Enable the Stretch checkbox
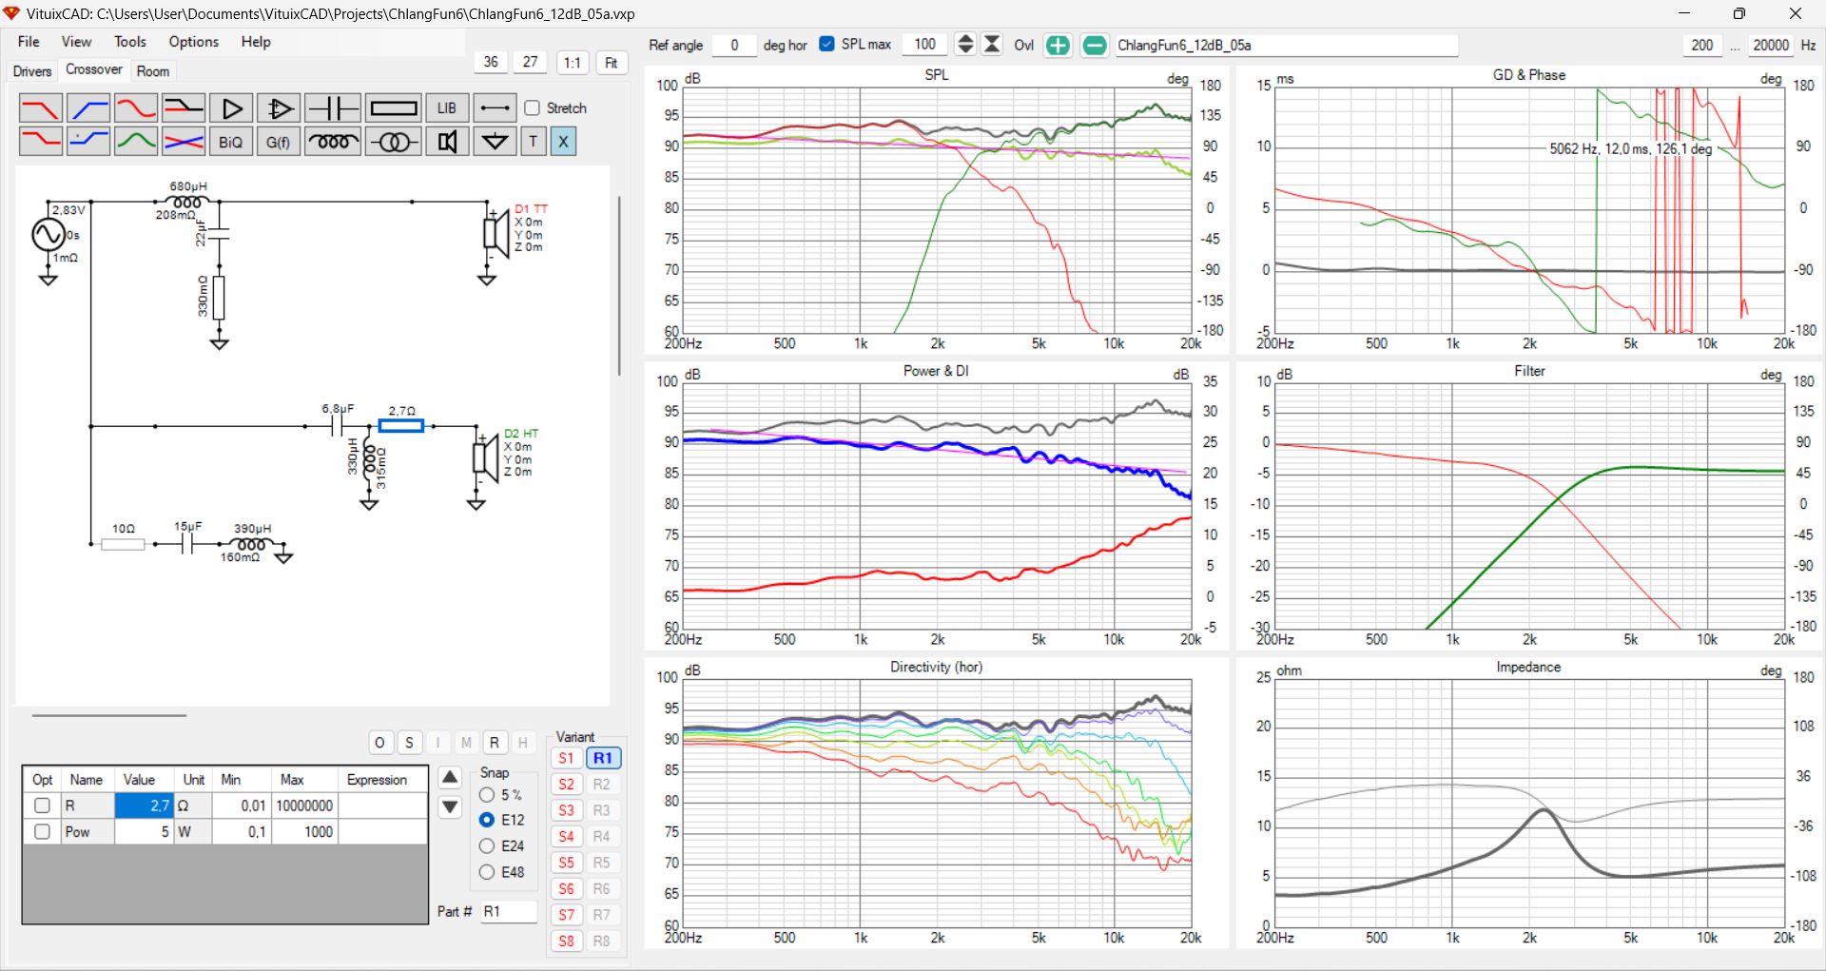This screenshot has height=971, width=1826. [x=533, y=108]
